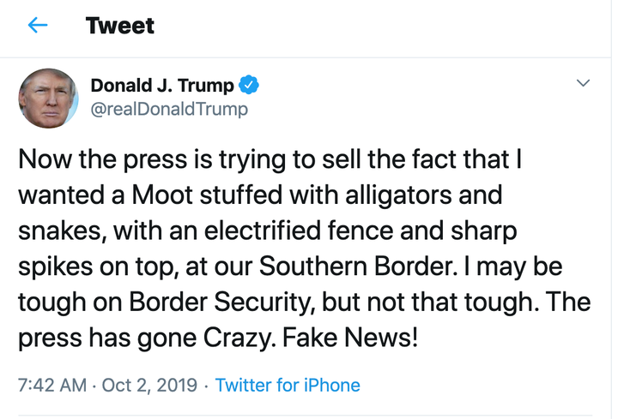Open the Twitter for iPhone source link
The image size is (618, 419).
288,385
